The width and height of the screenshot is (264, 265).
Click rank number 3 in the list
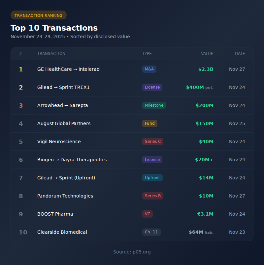[21, 105]
